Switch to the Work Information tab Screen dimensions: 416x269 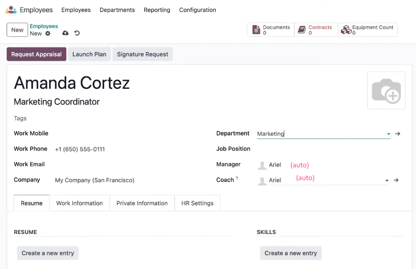pos(80,203)
